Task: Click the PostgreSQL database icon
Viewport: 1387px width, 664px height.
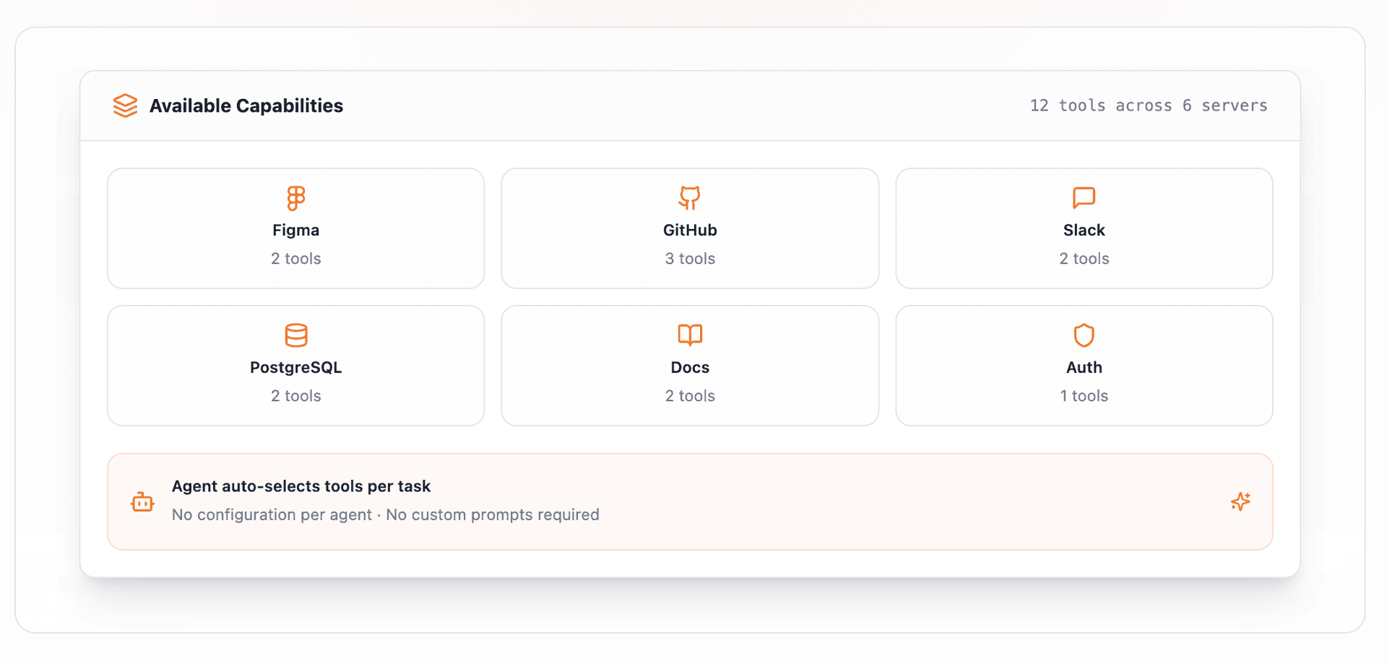Action: click(295, 335)
